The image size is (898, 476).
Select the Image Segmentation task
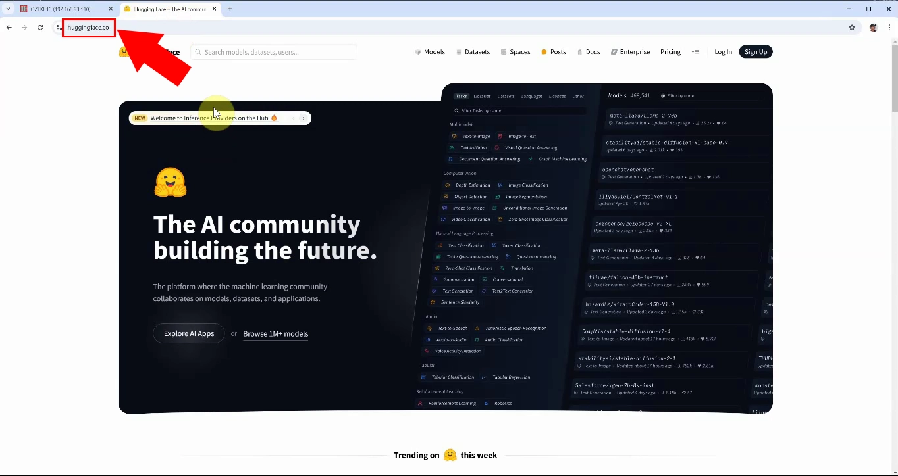(x=521, y=197)
